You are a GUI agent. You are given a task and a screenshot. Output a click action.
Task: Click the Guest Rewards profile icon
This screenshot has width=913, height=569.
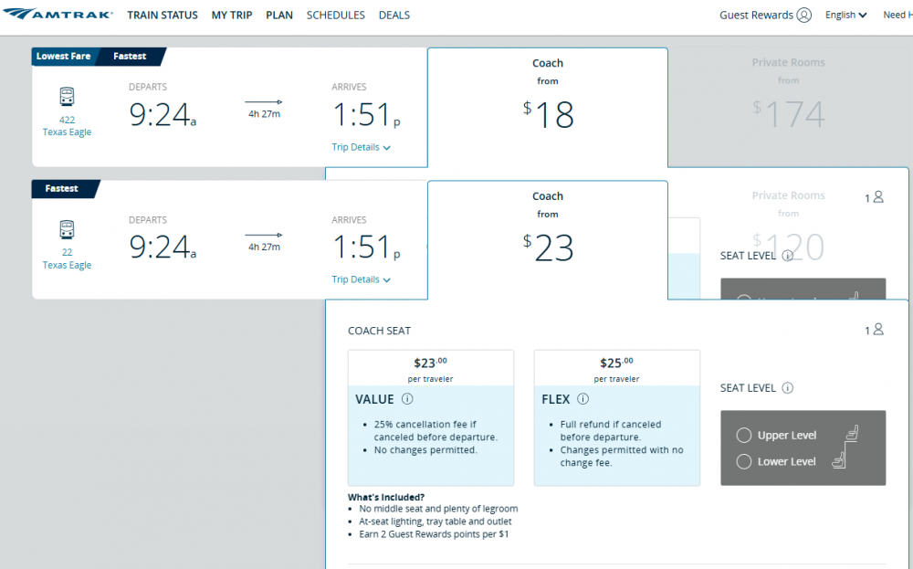click(803, 15)
